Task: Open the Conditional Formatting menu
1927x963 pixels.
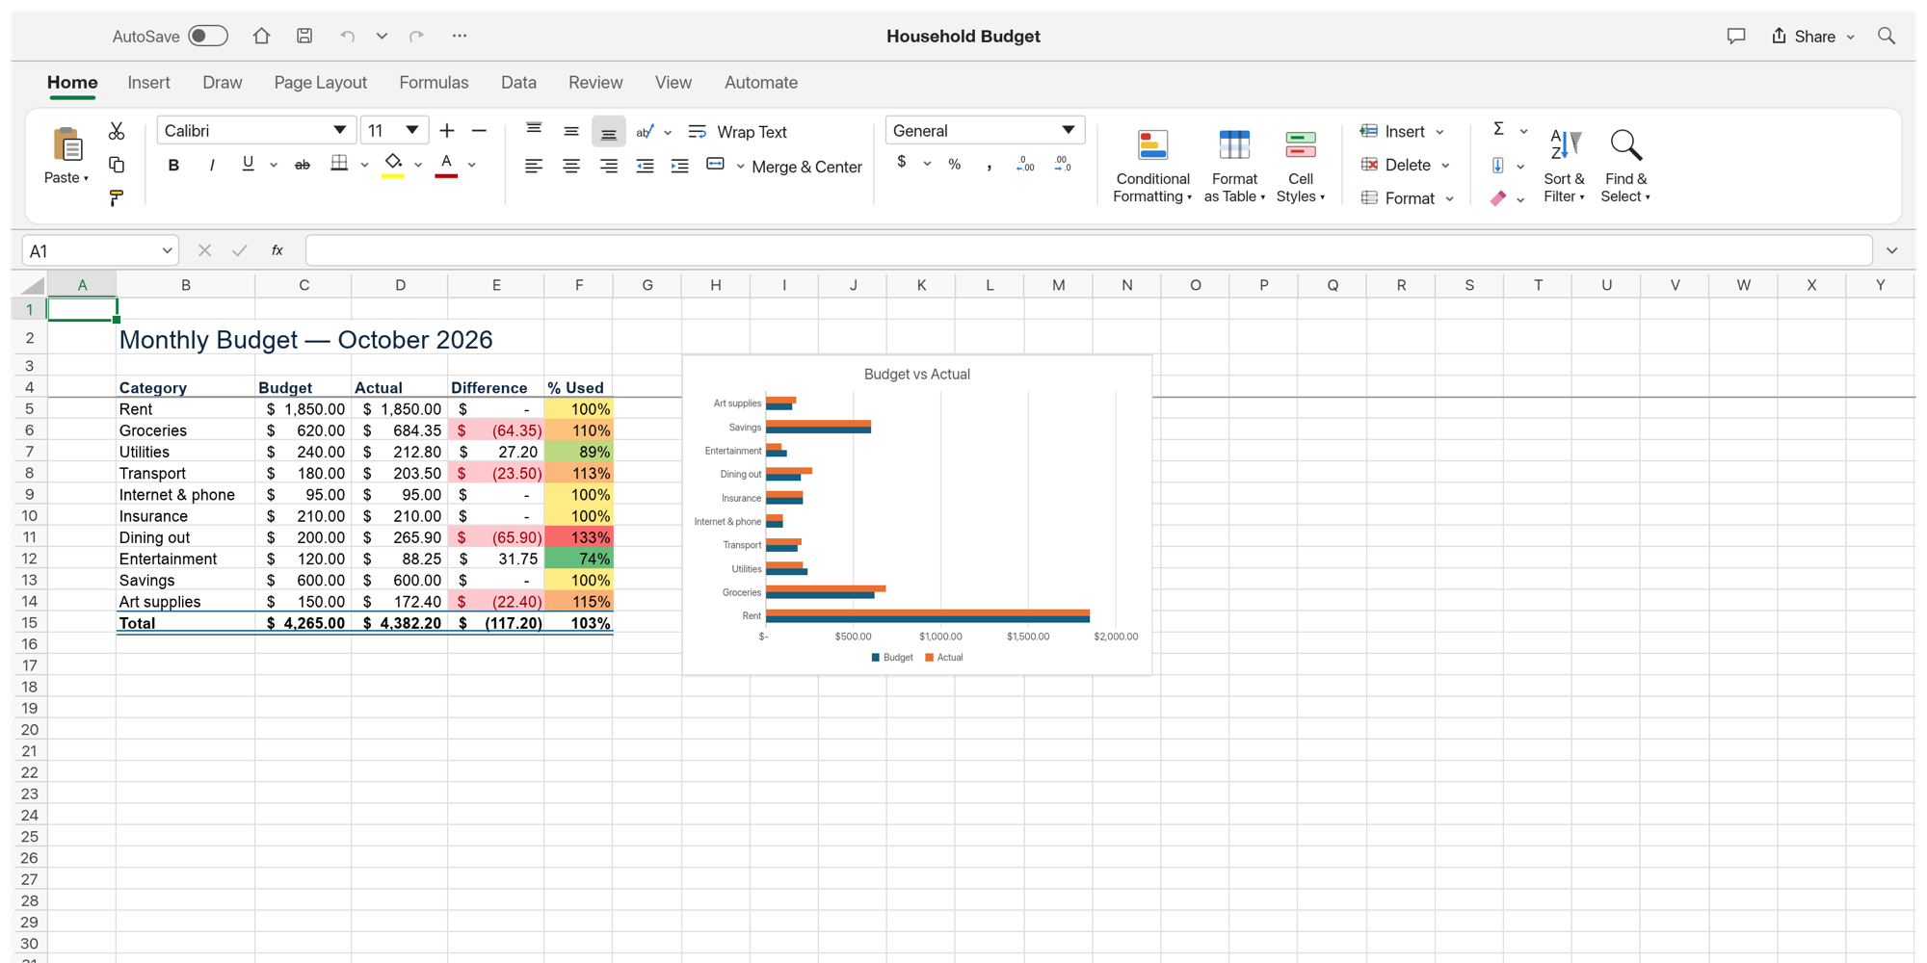Action: click(x=1152, y=167)
